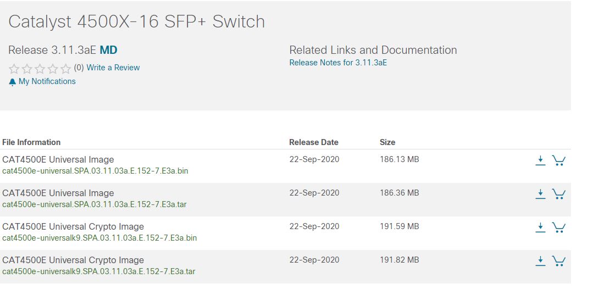Download the 191.59 MB universalk9 .bin image

pos(540,227)
